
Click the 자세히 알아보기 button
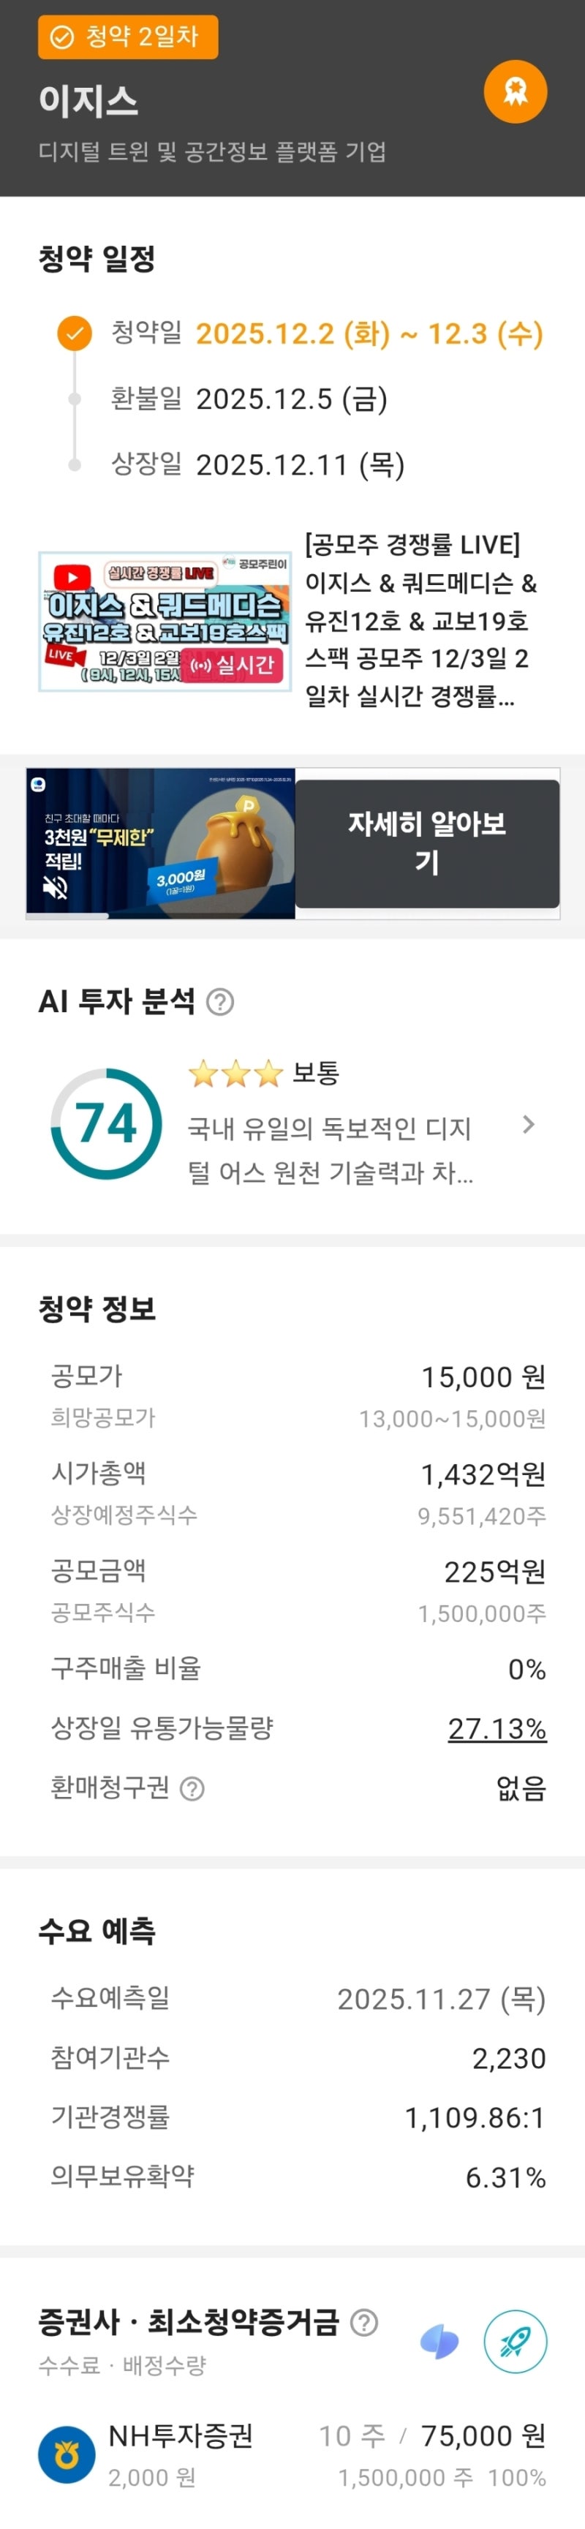[427, 843]
